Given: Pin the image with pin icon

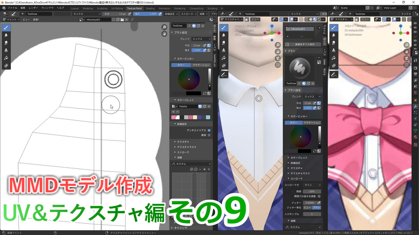Looking at the screenshot, I should 132,20.
